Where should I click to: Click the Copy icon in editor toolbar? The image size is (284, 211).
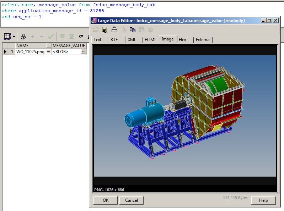coord(133,30)
